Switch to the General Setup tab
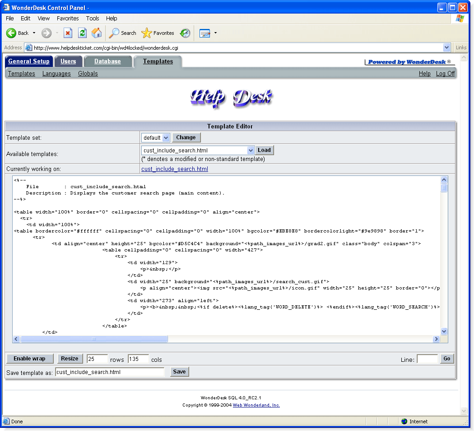This screenshot has height=431, width=474. tap(29, 61)
